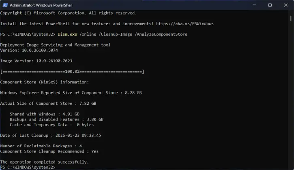Click 'The operation completed successfully.' message
Viewport: 294px width, 170px height.
[44, 162]
